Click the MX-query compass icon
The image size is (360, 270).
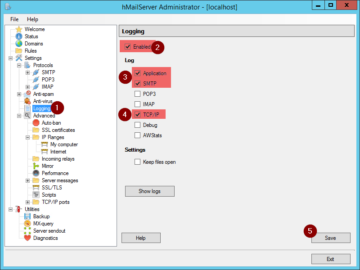pyautogui.click(x=27, y=224)
